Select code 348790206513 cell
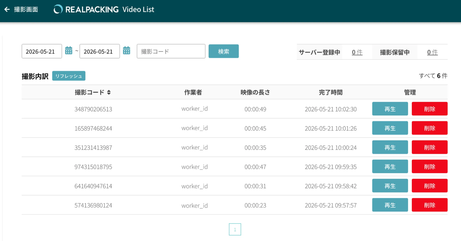Screen dimensions: 461x241 [x=93, y=109]
